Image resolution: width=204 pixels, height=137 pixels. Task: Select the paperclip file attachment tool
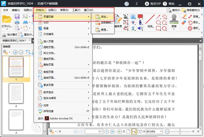(x=140, y=22)
